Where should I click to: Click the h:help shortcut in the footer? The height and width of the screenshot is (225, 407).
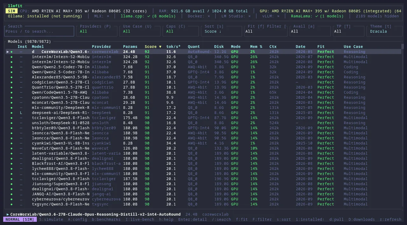[167, 220]
